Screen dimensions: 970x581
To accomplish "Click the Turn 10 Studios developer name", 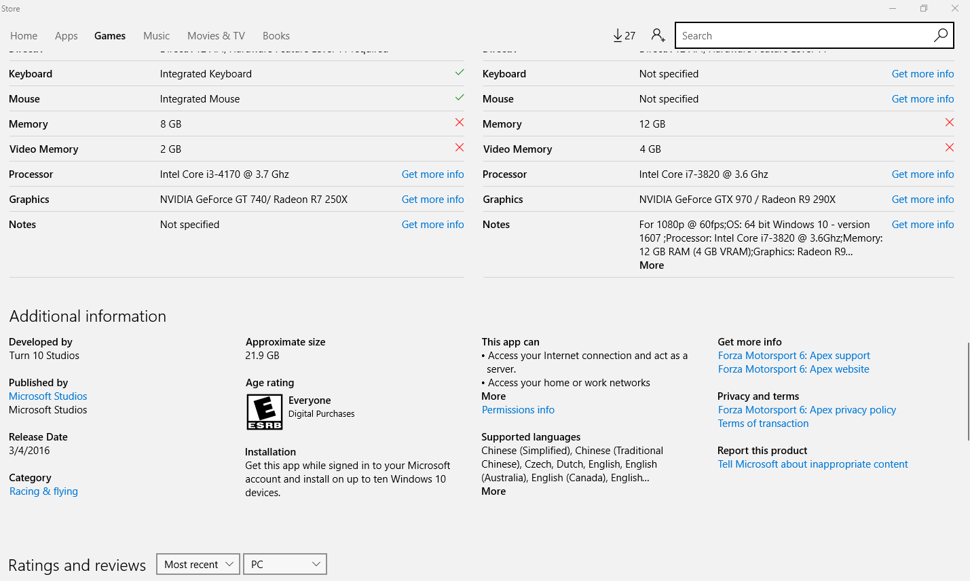I will pyautogui.click(x=44, y=356).
